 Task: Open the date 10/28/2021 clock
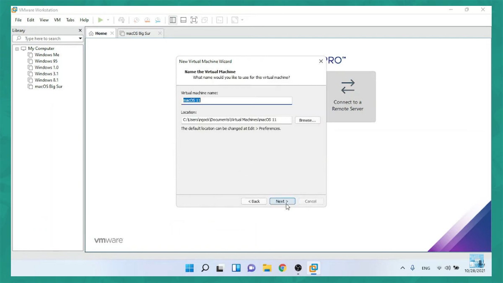474,271
